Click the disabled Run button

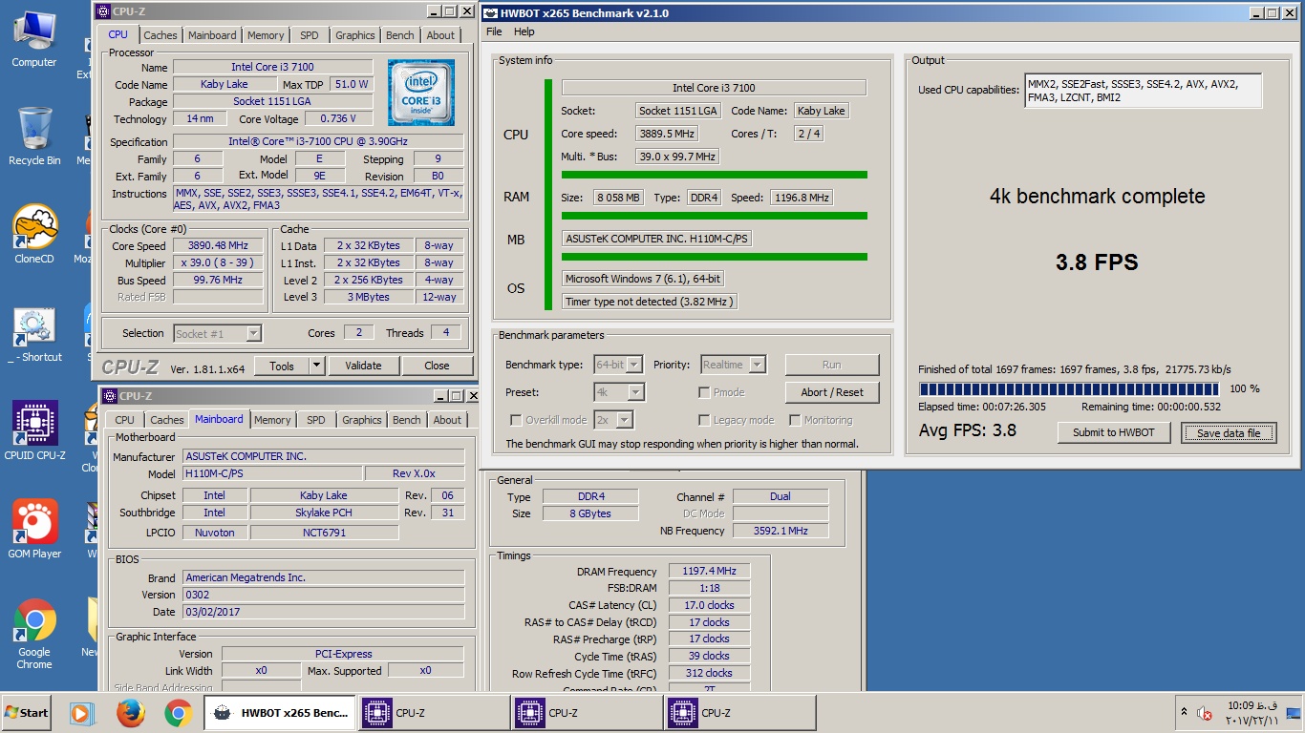pos(832,365)
